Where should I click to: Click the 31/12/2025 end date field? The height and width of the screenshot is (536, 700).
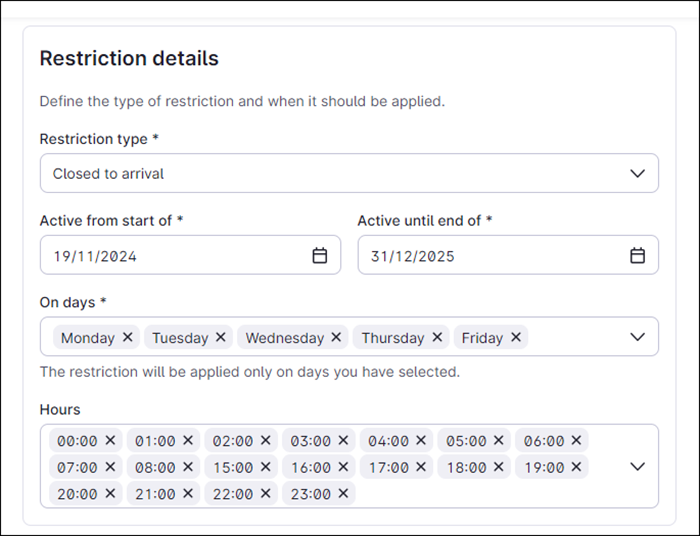click(508, 255)
